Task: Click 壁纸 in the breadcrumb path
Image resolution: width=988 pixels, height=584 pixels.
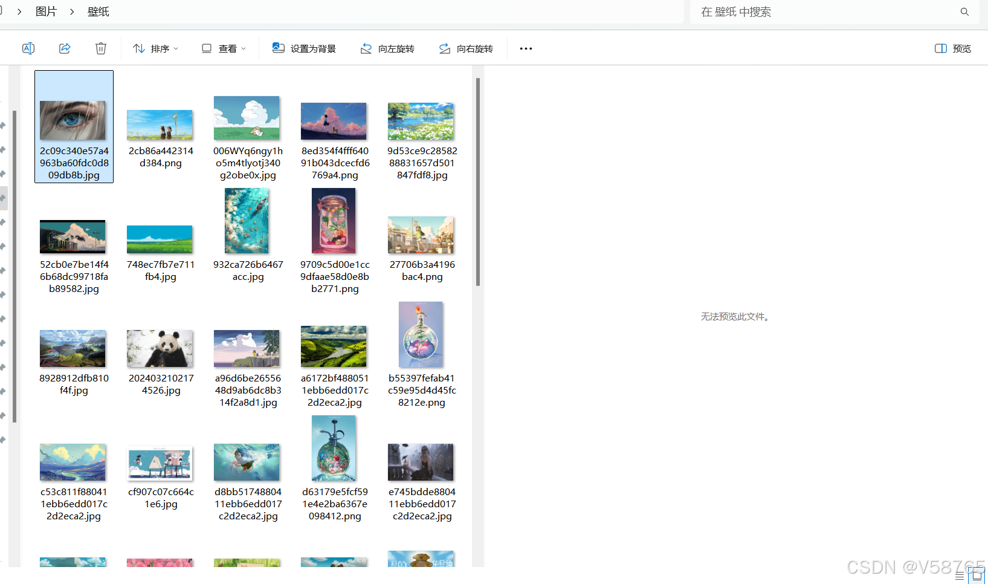Action: point(98,11)
